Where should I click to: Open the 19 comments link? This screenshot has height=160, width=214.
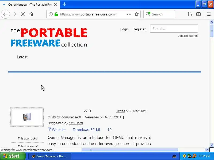pyautogui.click(x=109, y=130)
